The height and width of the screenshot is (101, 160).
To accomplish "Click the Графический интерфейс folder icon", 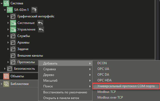I will (13, 16).
